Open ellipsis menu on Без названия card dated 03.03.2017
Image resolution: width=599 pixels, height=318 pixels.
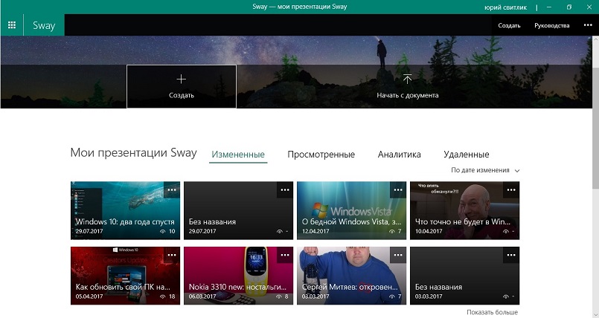pos(511,255)
